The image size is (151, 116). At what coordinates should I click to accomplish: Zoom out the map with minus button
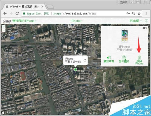click(x=4, y=30)
